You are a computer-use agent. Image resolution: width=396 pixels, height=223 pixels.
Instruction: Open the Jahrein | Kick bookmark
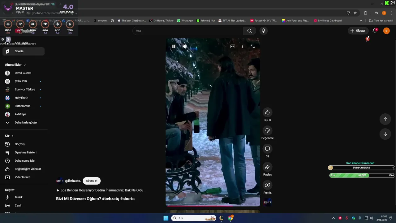[x=206, y=21]
